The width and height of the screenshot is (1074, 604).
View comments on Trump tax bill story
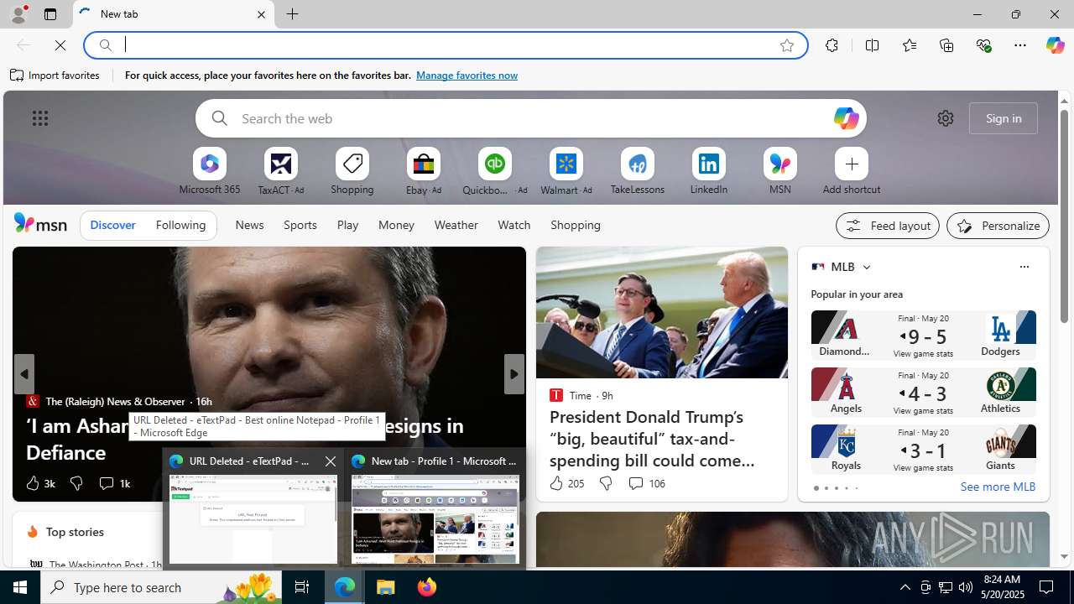tap(645, 483)
